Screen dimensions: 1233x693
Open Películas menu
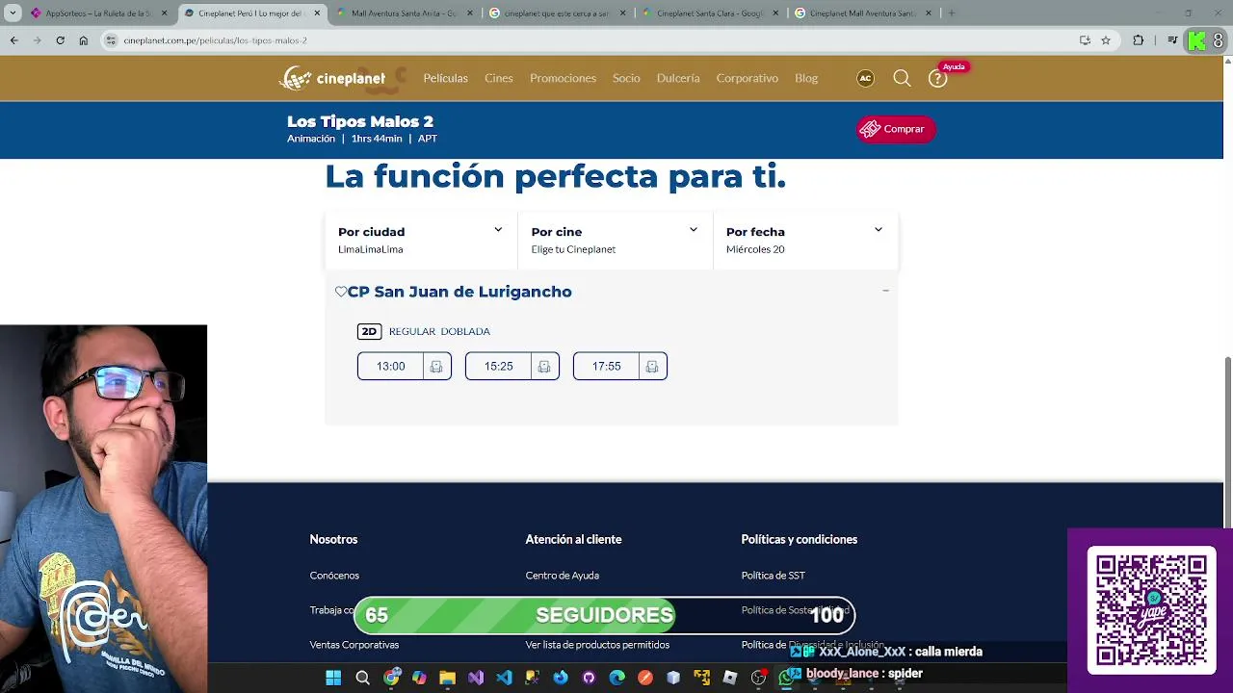pyautogui.click(x=445, y=78)
